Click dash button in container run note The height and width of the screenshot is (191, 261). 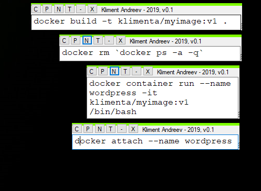point(137,71)
